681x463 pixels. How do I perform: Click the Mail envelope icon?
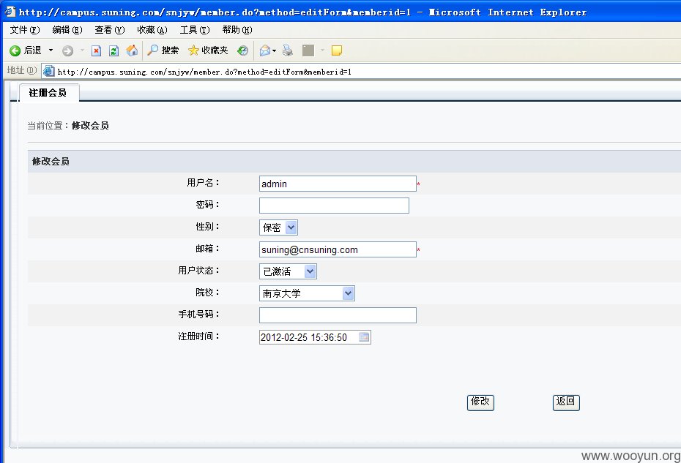point(265,50)
